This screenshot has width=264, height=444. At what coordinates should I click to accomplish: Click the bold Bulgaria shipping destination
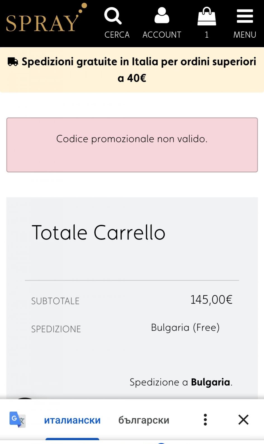(211, 382)
